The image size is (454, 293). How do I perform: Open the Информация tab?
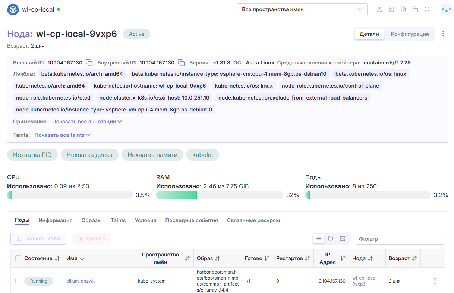[56, 220]
